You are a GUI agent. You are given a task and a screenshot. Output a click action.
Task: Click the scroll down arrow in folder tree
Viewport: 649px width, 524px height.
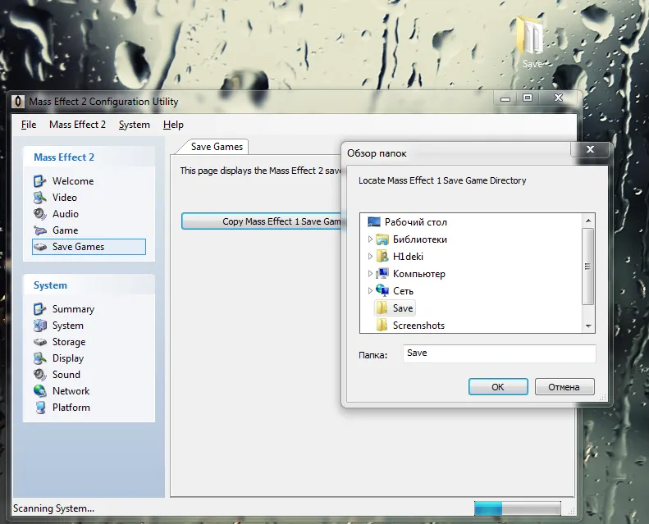point(588,326)
